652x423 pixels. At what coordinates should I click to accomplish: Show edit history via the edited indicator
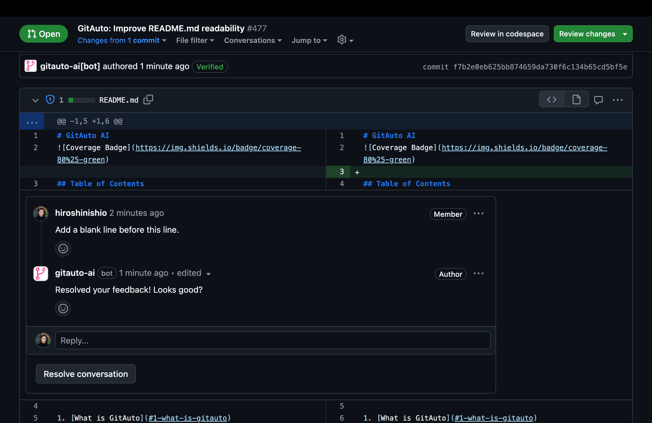click(193, 273)
